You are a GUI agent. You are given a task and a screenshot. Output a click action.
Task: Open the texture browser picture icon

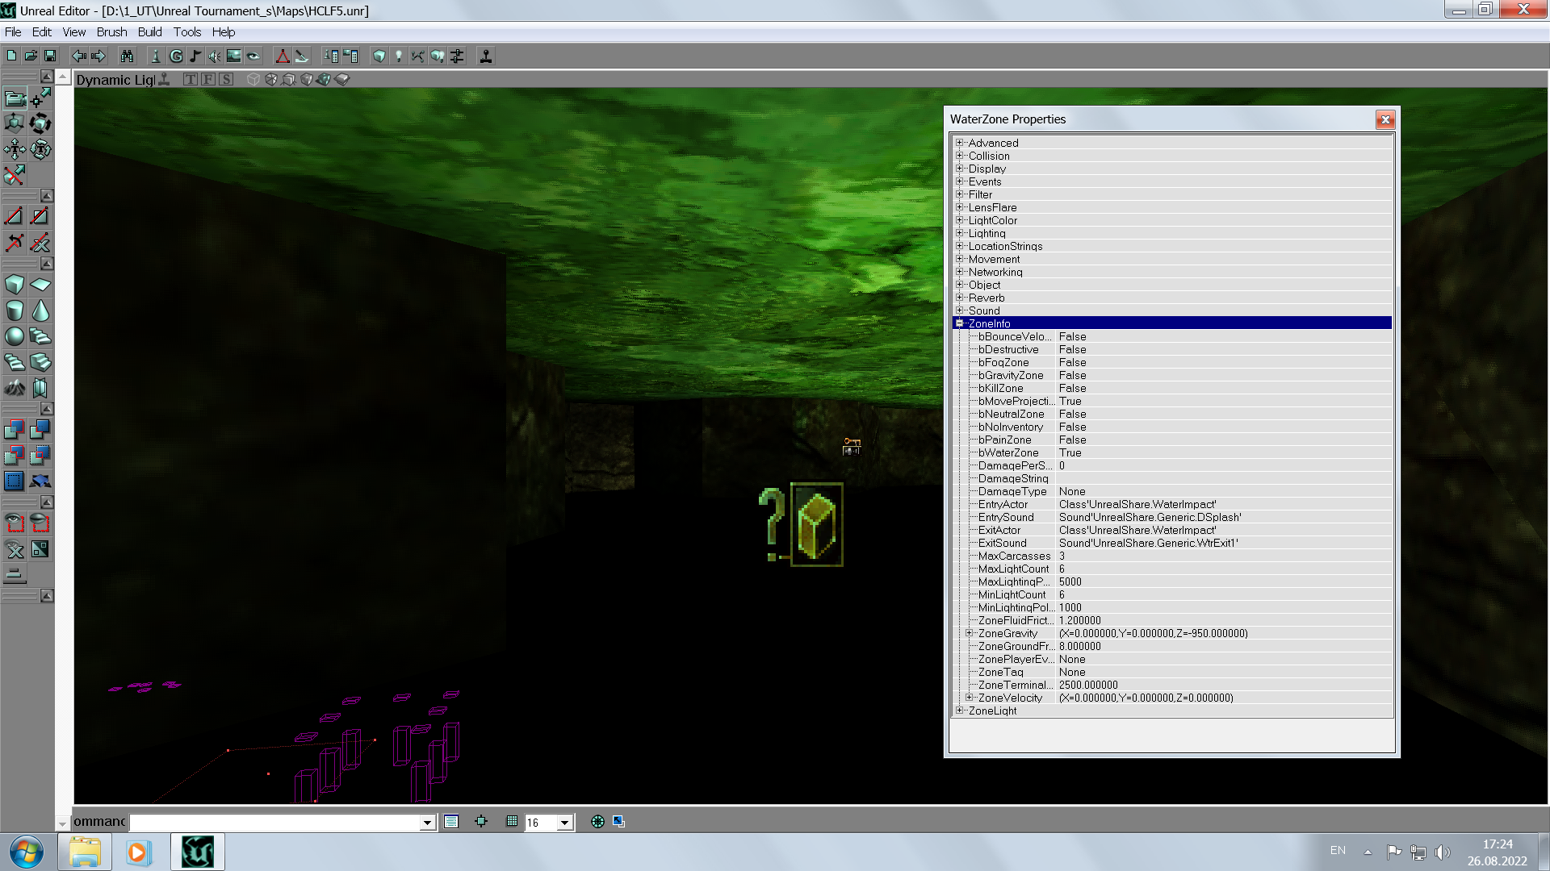[x=234, y=56]
